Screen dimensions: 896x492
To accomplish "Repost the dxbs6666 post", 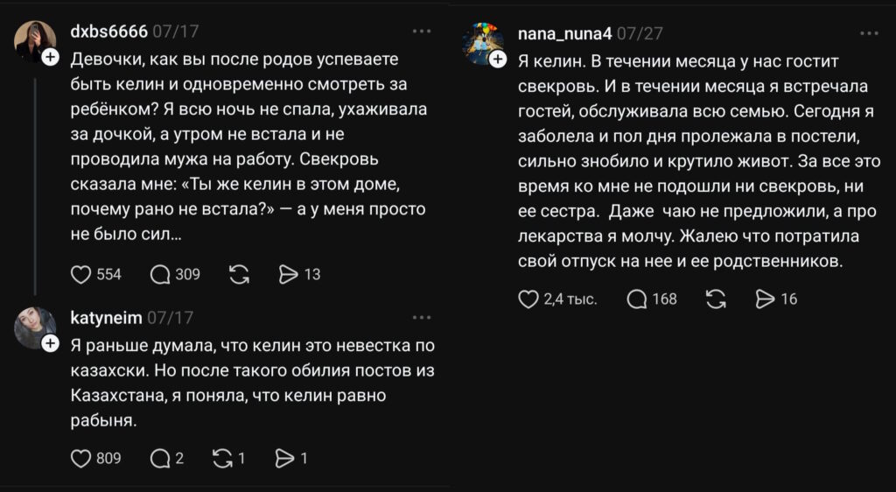I will click(x=239, y=275).
